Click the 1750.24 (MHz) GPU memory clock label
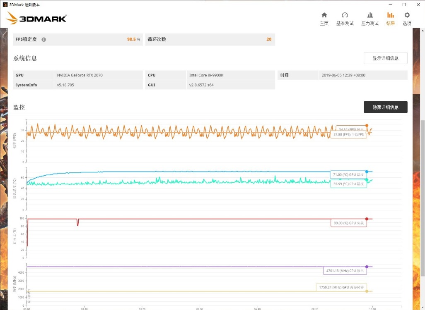 click(x=341, y=287)
